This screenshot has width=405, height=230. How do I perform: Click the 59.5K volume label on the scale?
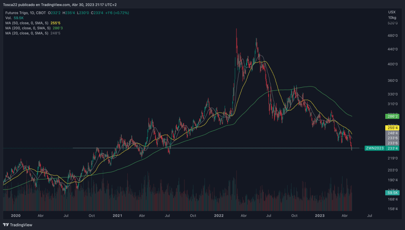click(x=392, y=192)
